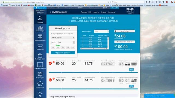
Task: Reload the page with the refresh icon
Action: (x=109, y=2)
